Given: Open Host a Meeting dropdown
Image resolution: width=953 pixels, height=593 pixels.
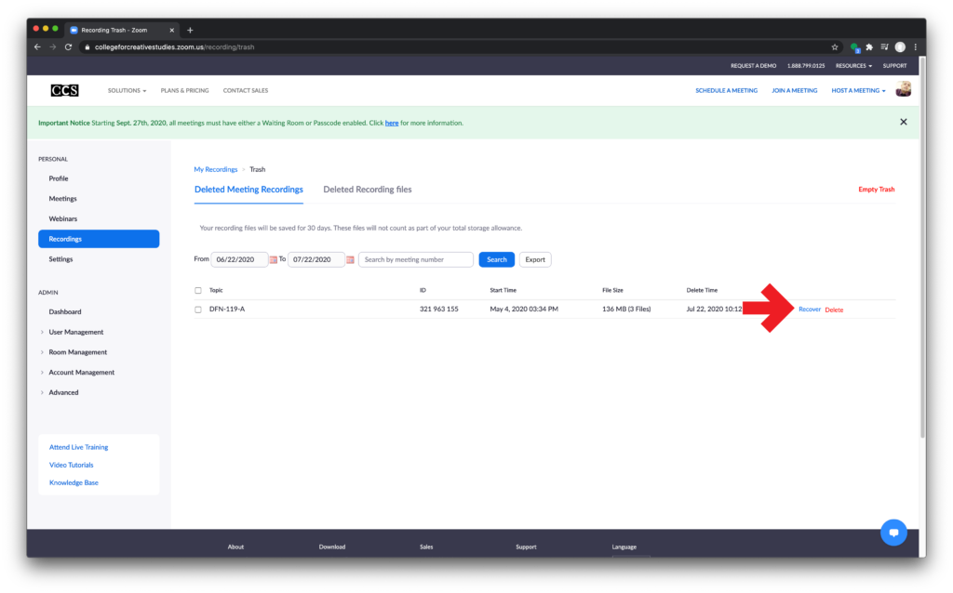Looking at the screenshot, I should [x=858, y=90].
